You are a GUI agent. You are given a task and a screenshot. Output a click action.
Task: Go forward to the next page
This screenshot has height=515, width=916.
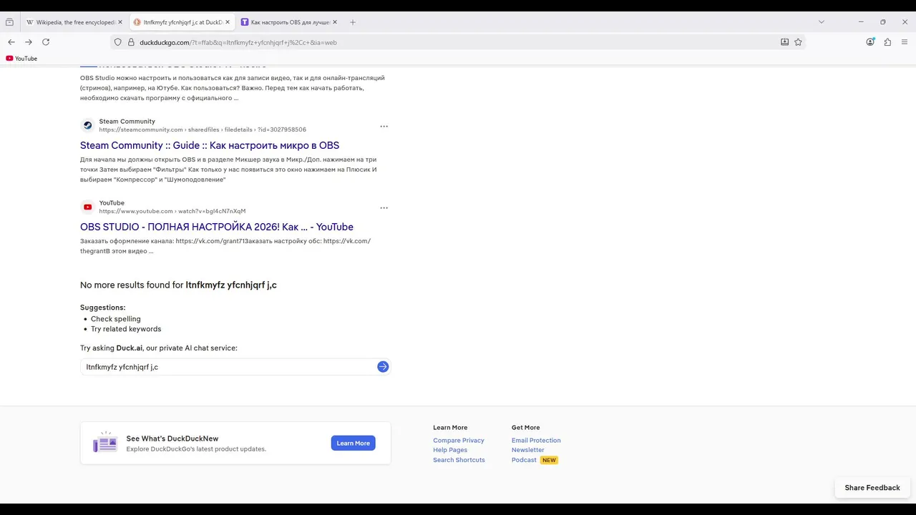pyautogui.click(x=29, y=42)
